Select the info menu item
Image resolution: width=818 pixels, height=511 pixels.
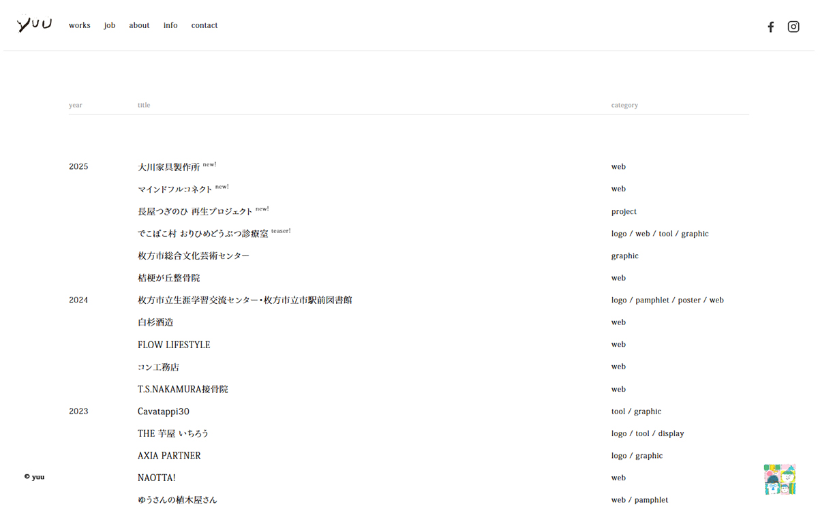click(x=170, y=25)
